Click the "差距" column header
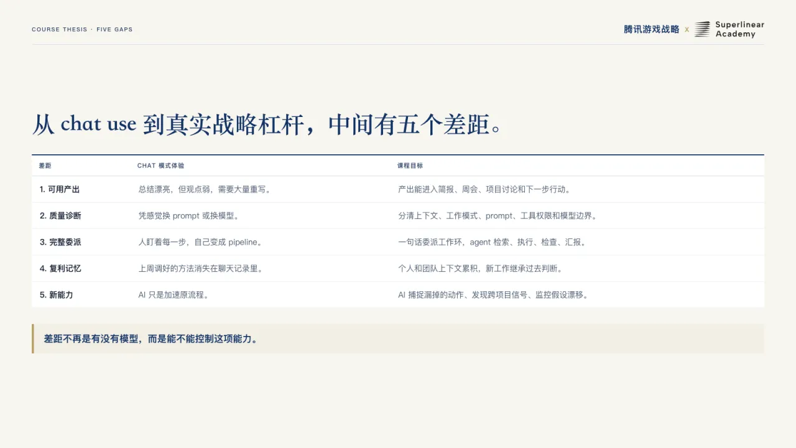The height and width of the screenshot is (448, 796). tap(45, 166)
